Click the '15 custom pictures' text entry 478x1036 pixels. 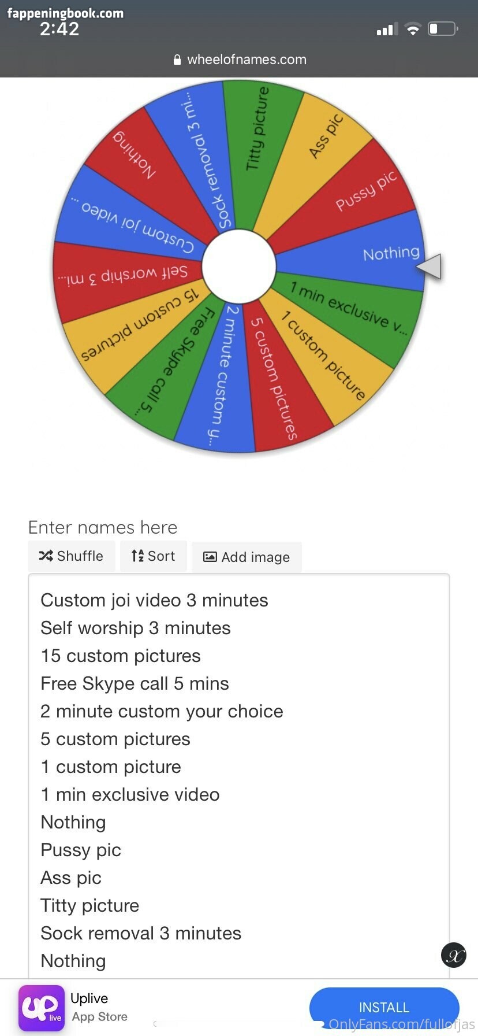point(121,656)
